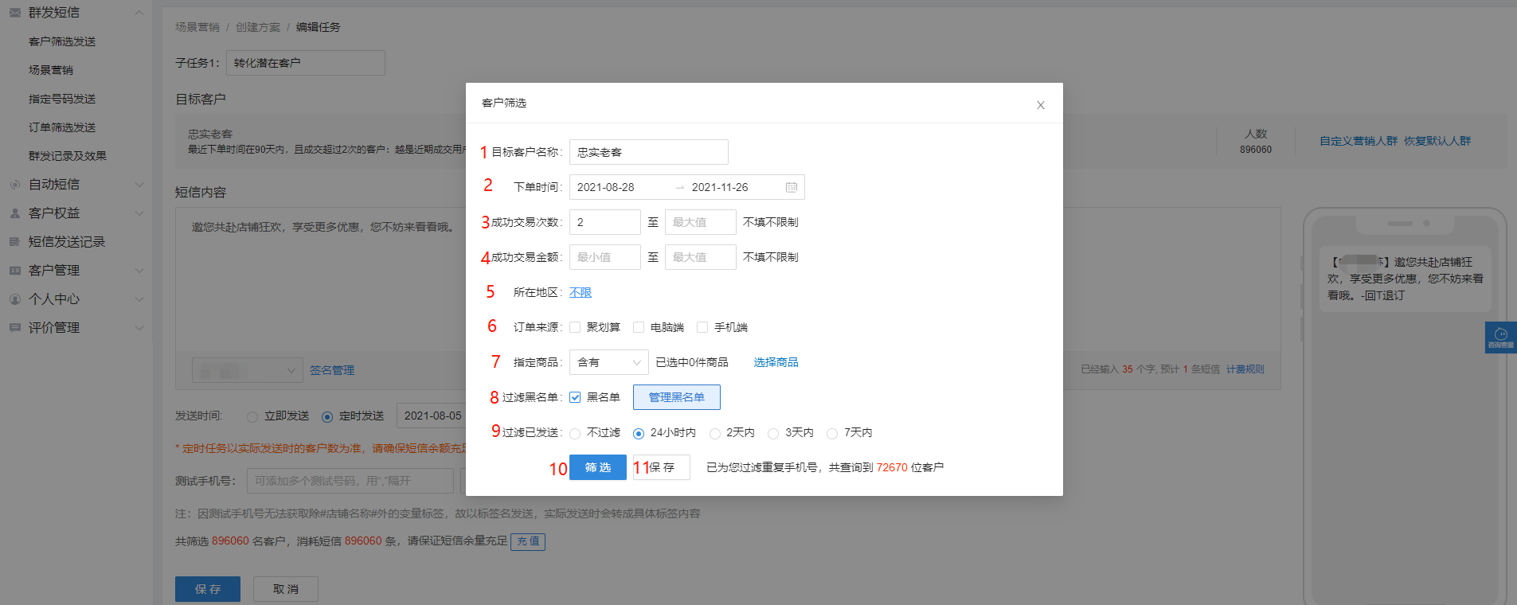Select the 24小时内 radio option
Viewport: 1517px width, 605px height.
tap(639, 433)
